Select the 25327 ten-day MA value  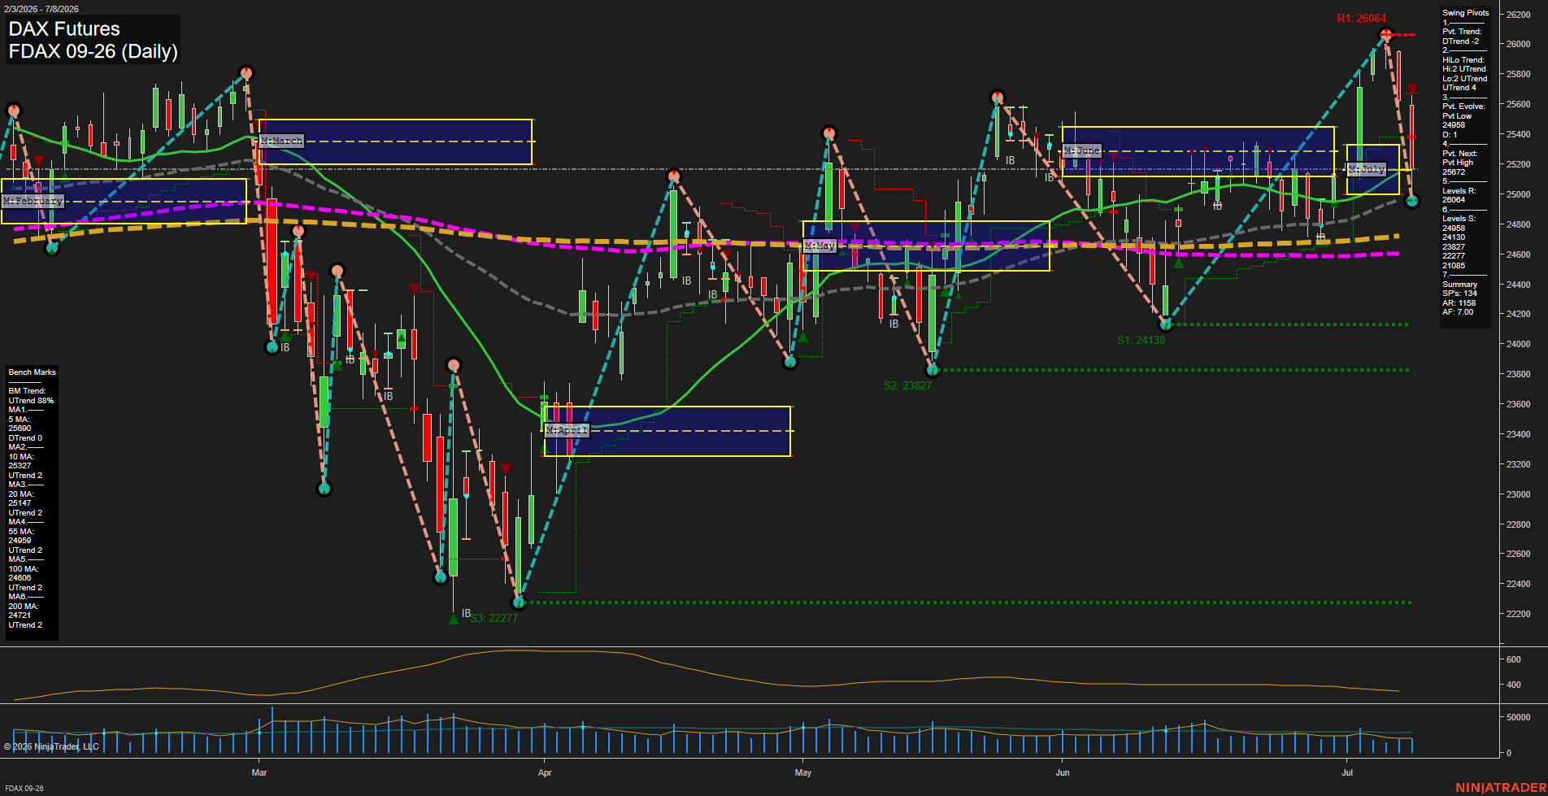(20, 466)
